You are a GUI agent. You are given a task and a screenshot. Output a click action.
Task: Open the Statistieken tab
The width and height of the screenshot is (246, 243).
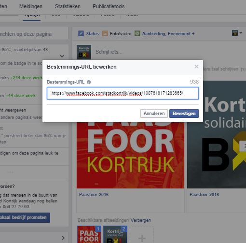click(68, 6)
